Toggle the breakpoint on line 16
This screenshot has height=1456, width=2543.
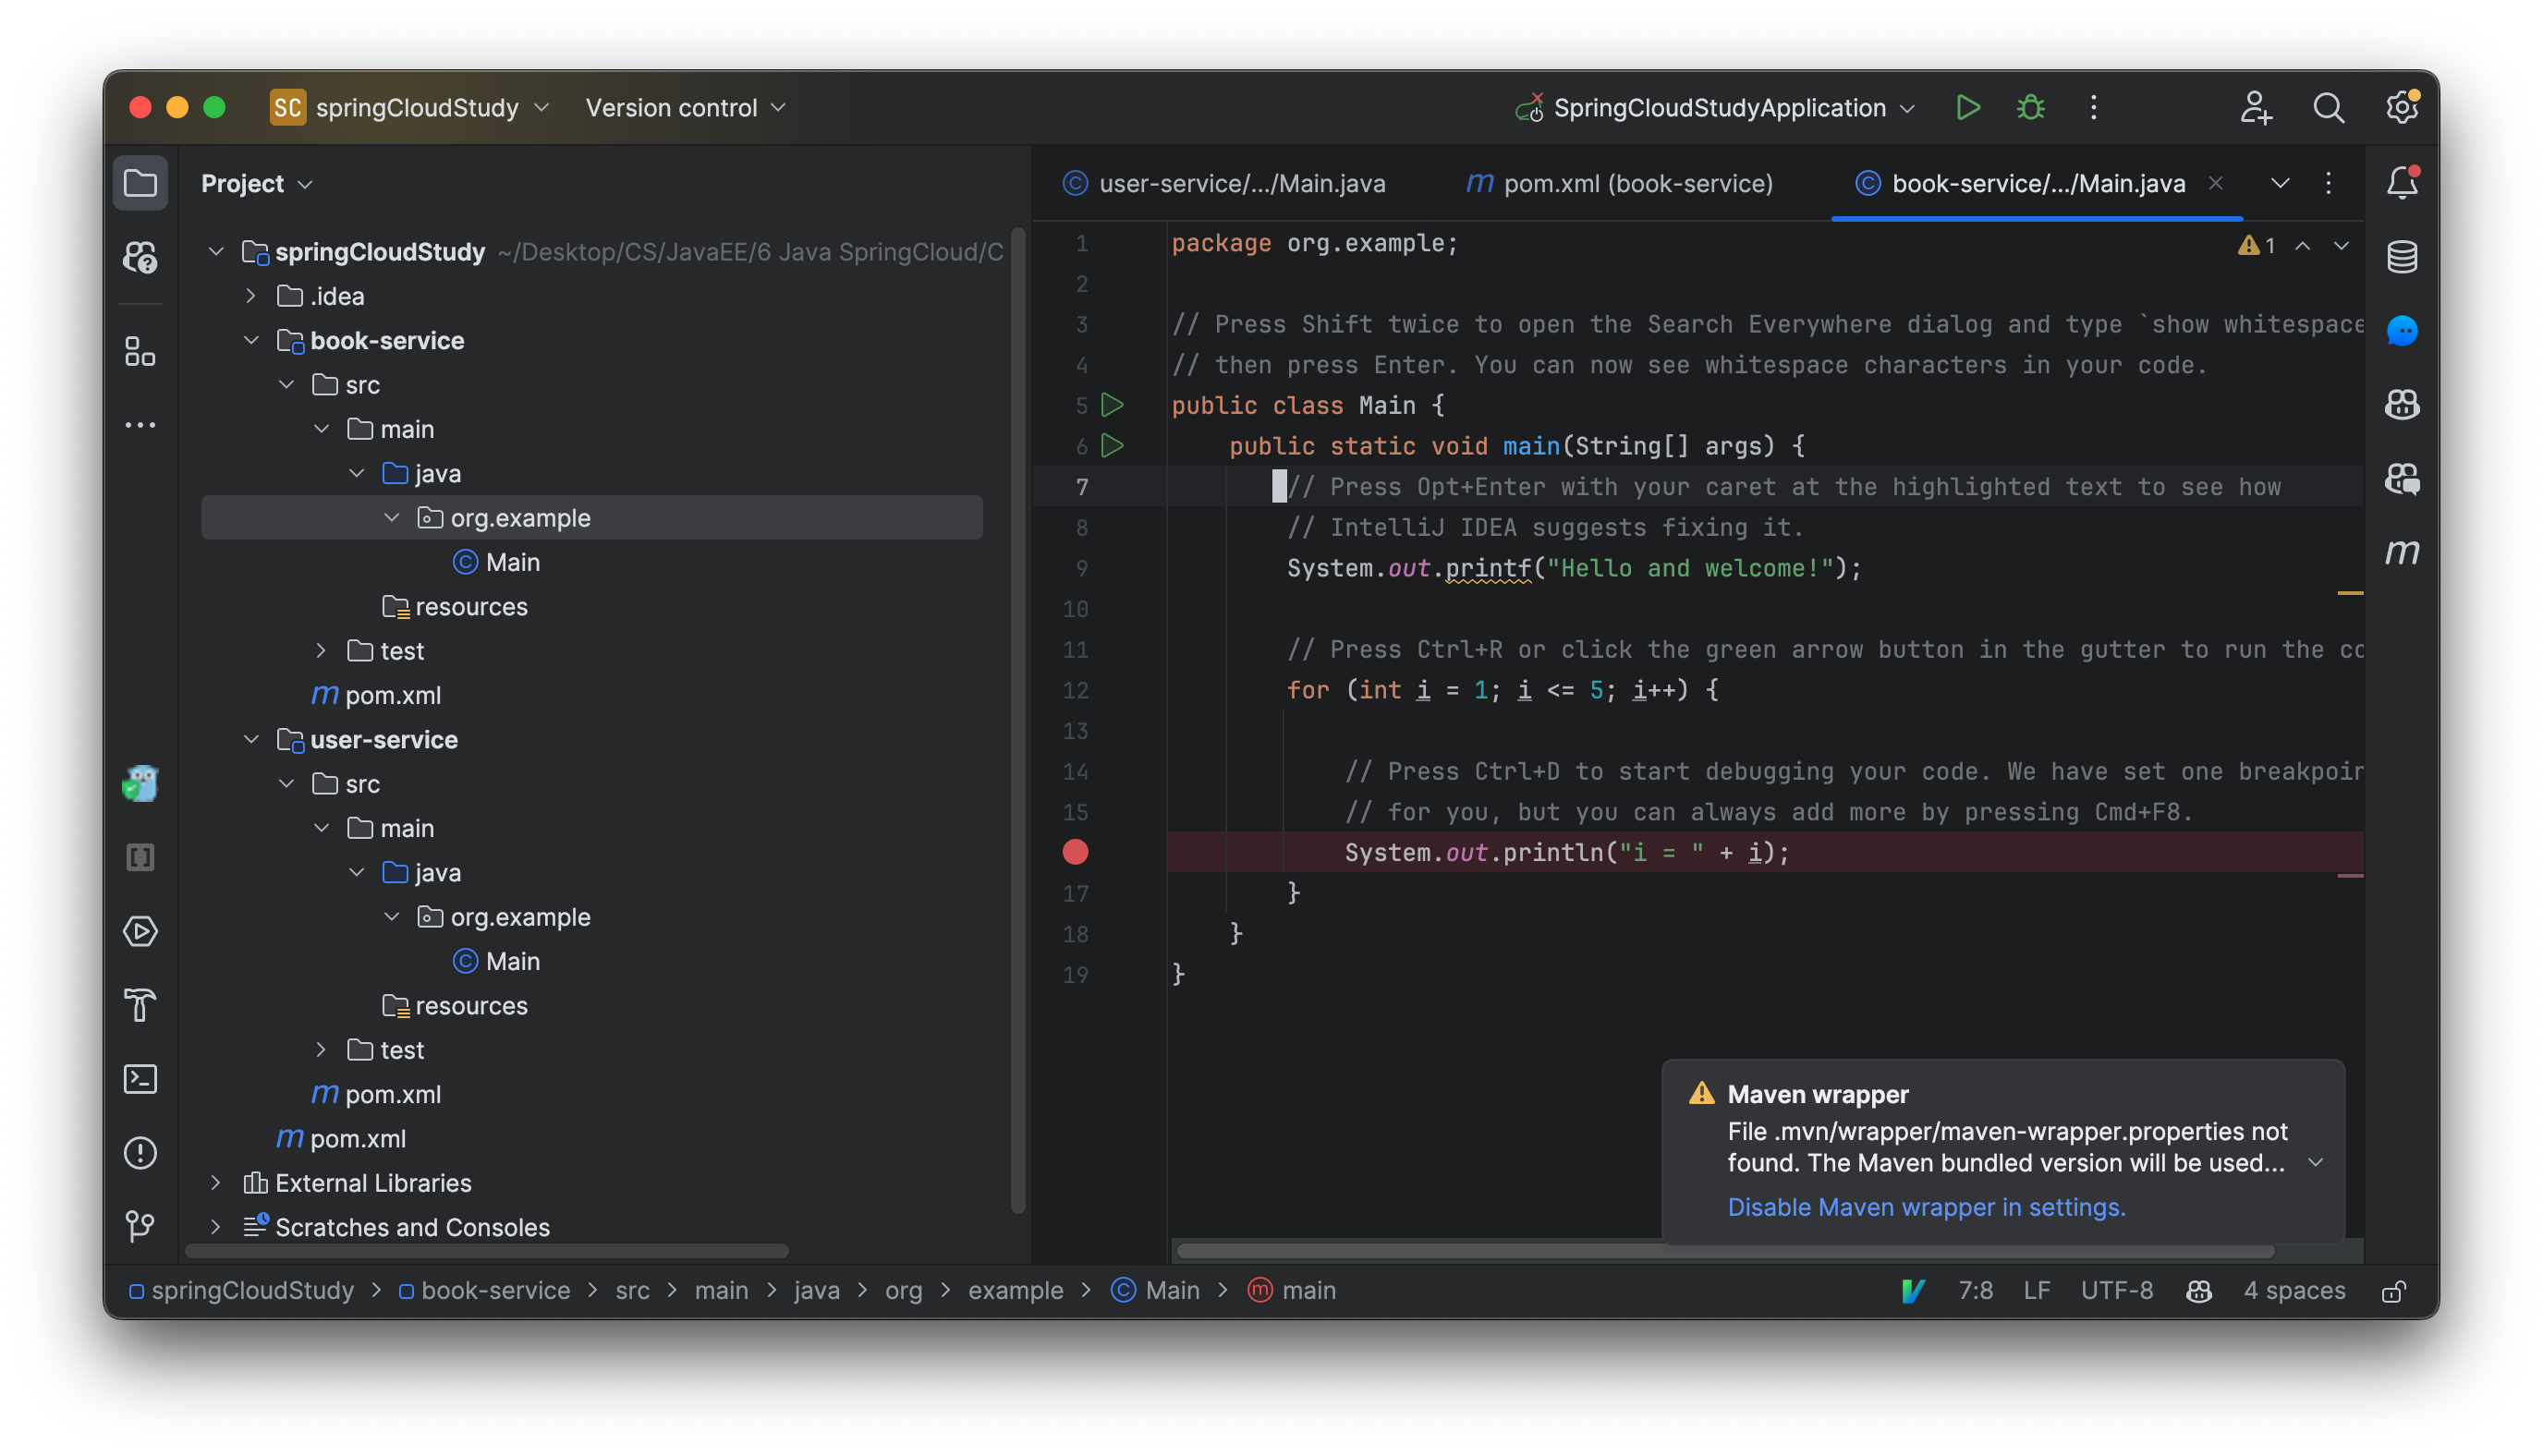click(x=1075, y=852)
